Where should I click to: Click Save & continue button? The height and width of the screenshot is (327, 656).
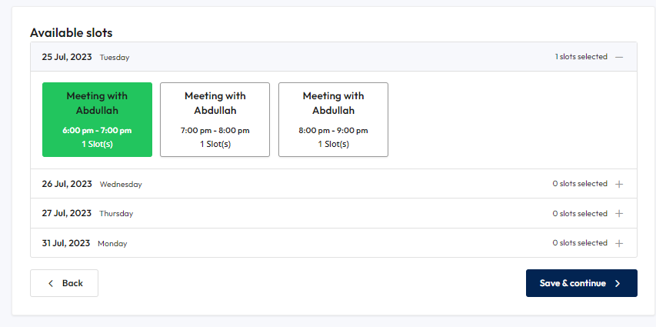pyautogui.click(x=581, y=283)
